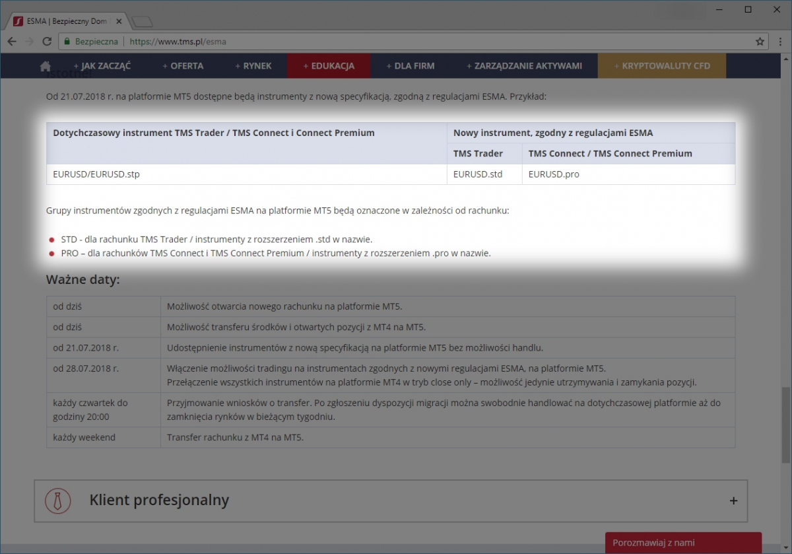792x554 pixels.
Task: Click the Możliwość otwarcia nowego rachunku cell
Action: tap(448, 306)
